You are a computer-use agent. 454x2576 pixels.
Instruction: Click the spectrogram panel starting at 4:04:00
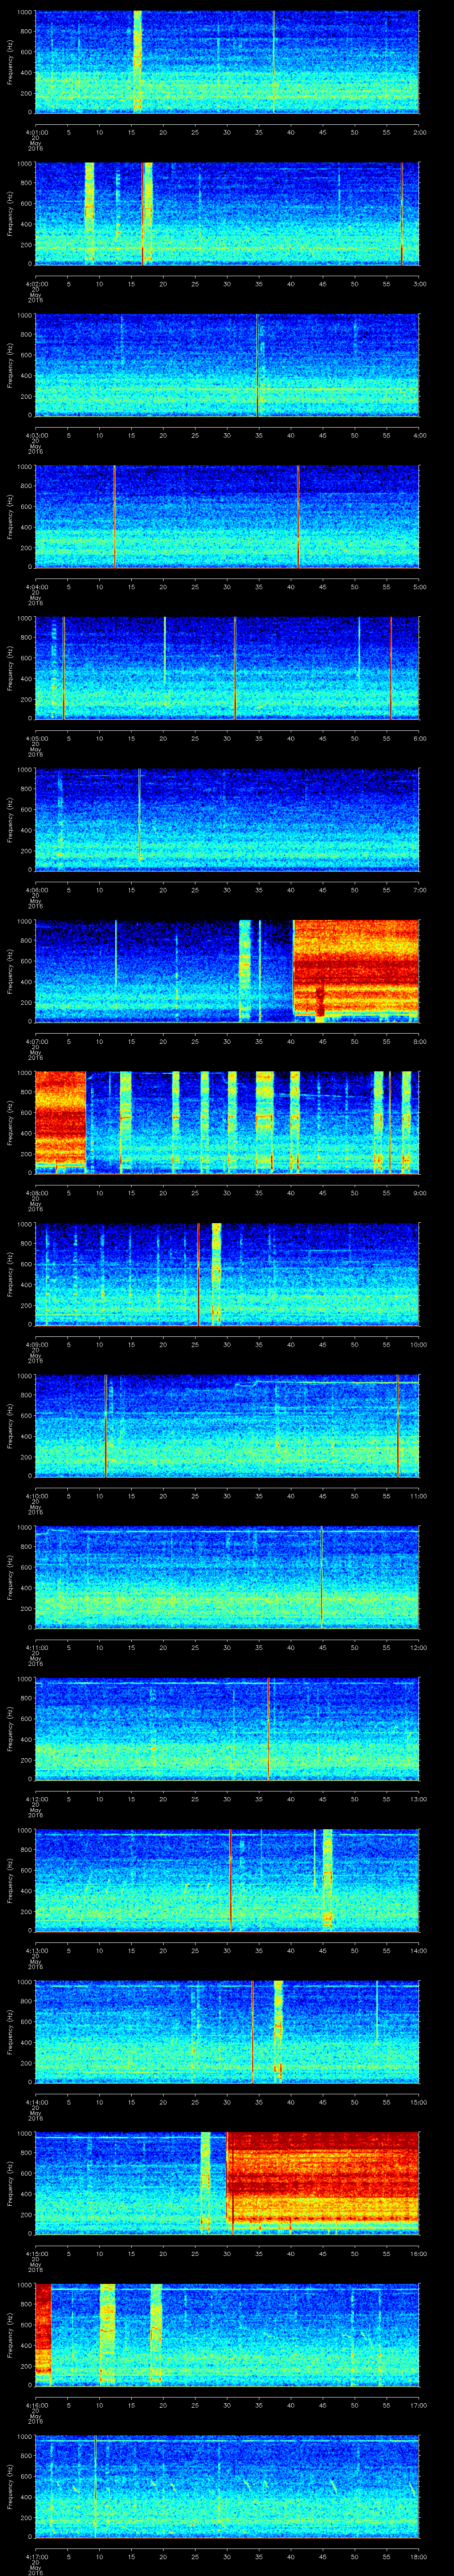click(227, 516)
